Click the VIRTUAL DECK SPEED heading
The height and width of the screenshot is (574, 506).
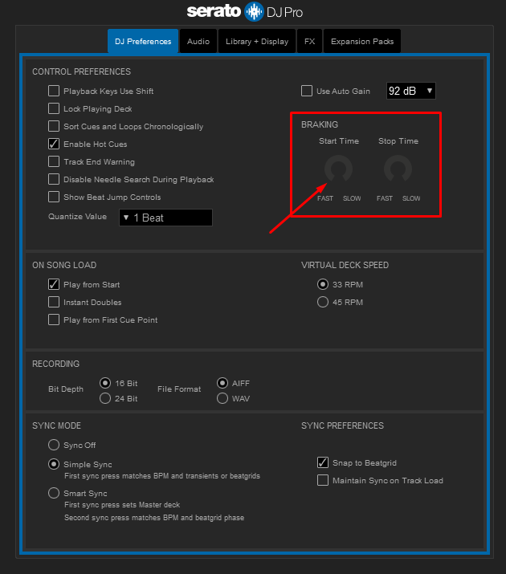[345, 265]
